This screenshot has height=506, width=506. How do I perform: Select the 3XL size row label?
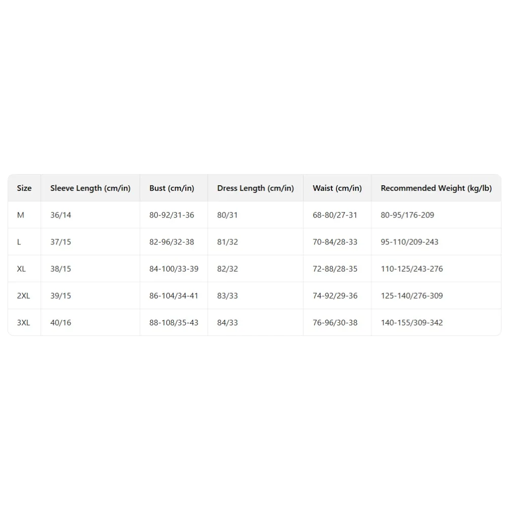pyautogui.click(x=23, y=322)
